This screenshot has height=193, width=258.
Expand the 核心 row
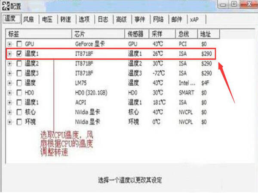point(10,112)
